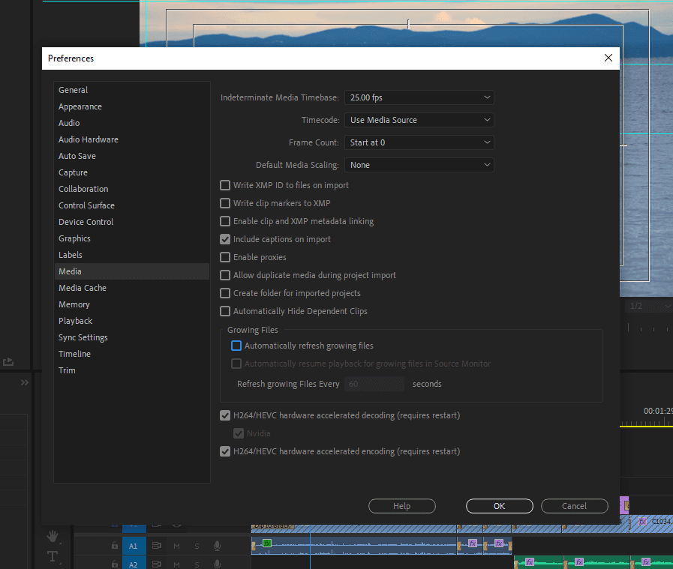Toggle the A1 track lock icon
Viewport: 673px width, 569px height.
pyautogui.click(x=114, y=546)
